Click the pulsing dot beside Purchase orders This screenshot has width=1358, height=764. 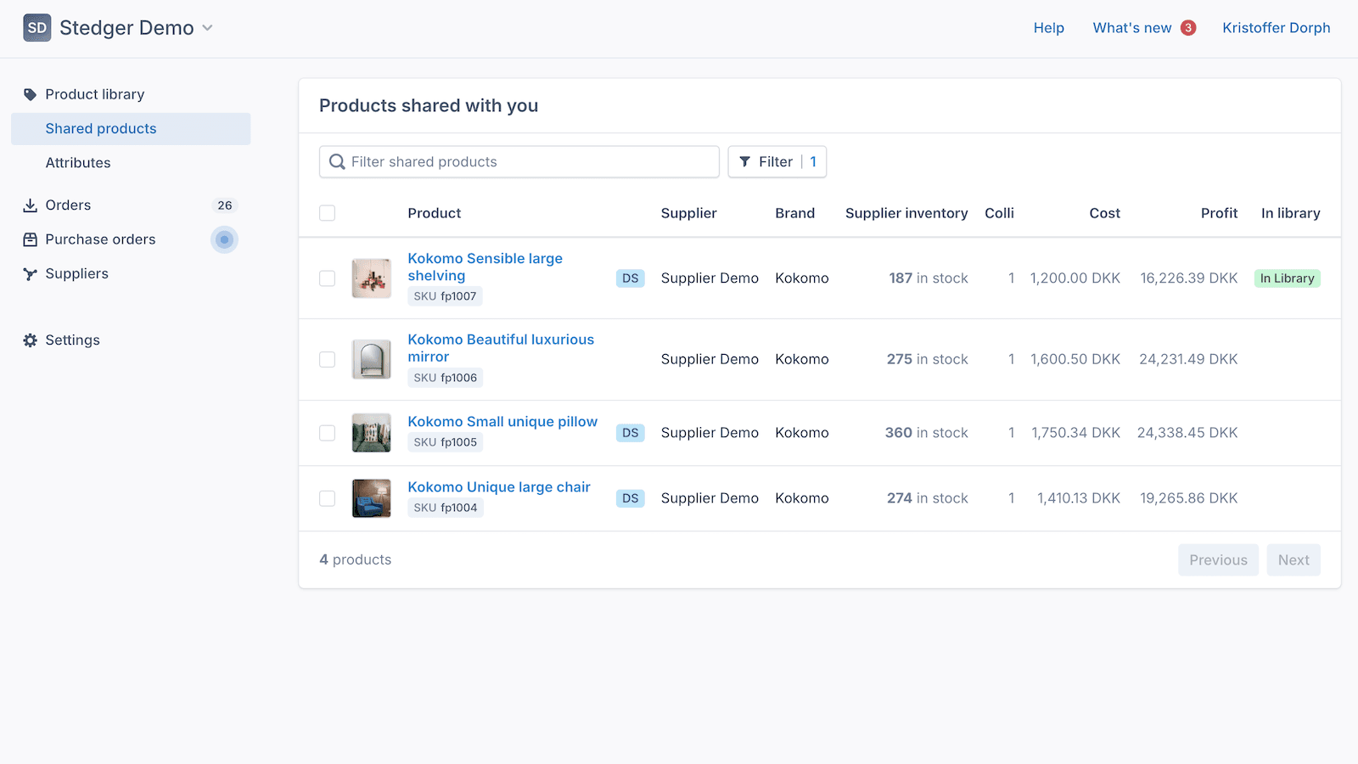pyautogui.click(x=224, y=239)
